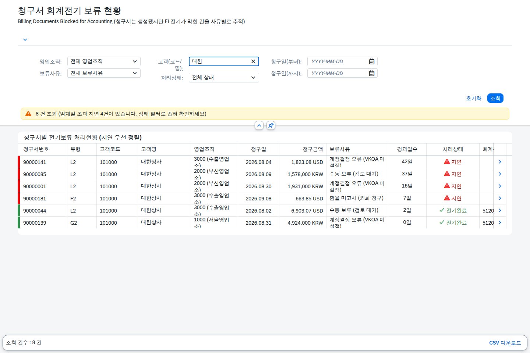Click the 초기화 reset link
The image size is (530, 353).
pyautogui.click(x=474, y=98)
